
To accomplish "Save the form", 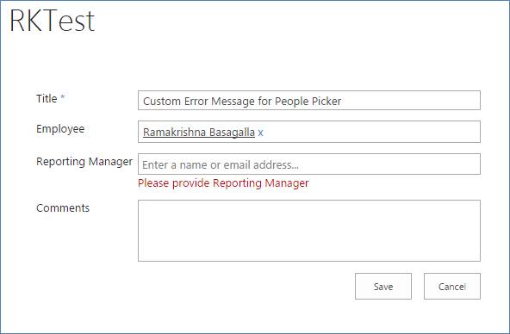I will 383,287.
